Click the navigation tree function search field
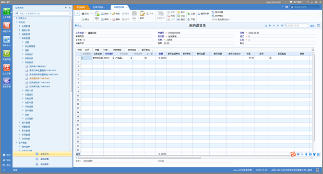 pos(43,13)
